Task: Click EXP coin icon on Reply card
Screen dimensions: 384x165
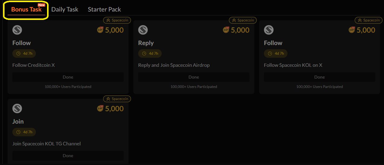Action: point(226,30)
